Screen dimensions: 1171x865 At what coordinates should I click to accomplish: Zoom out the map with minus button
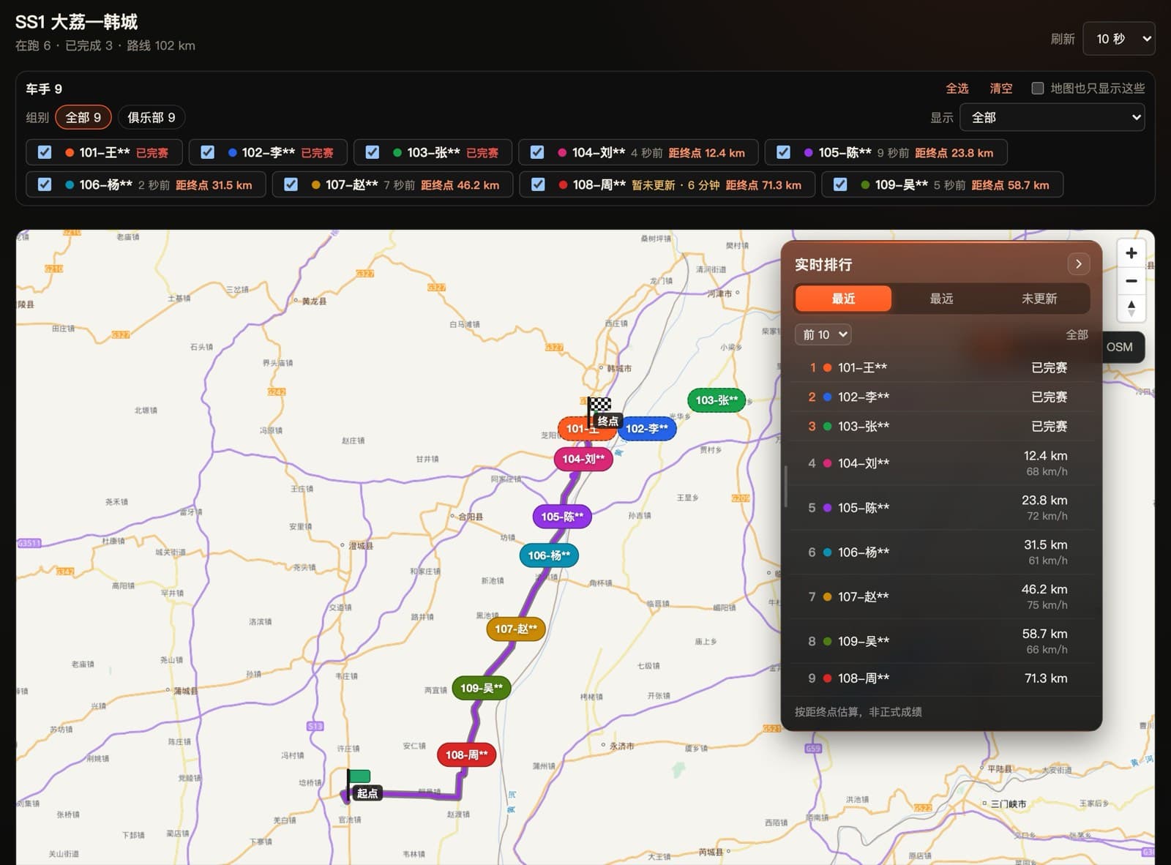coord(1131,281)
